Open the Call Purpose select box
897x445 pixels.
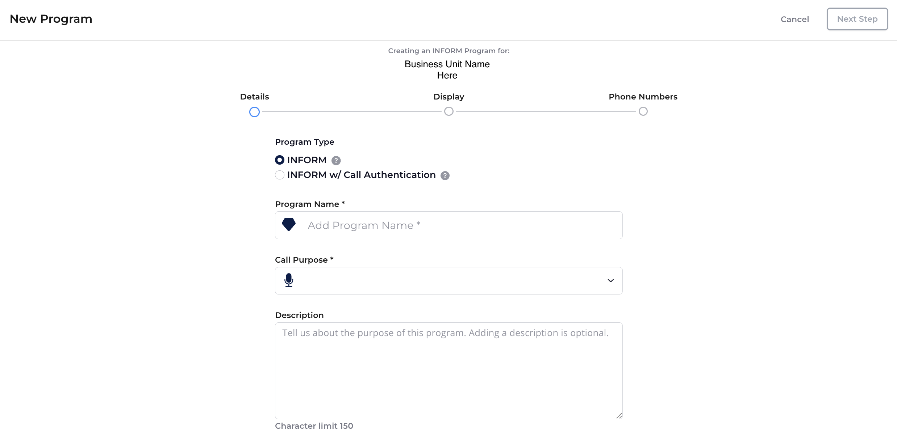[x=448, y=281]
